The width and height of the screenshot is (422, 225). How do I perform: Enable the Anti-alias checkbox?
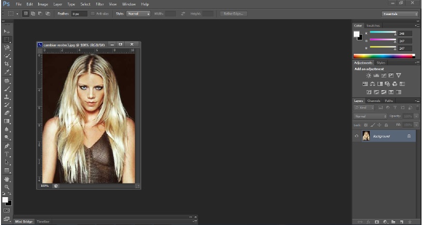tap(93, 13)
